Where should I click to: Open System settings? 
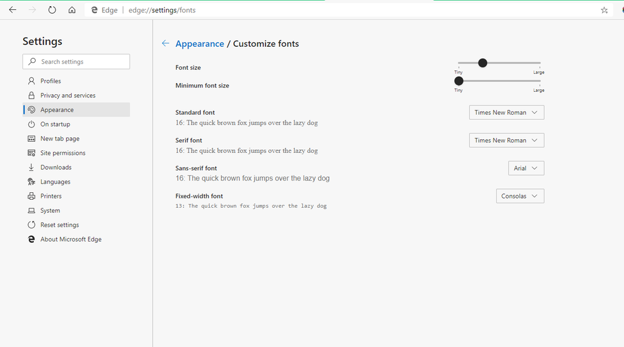coord(76,211)
